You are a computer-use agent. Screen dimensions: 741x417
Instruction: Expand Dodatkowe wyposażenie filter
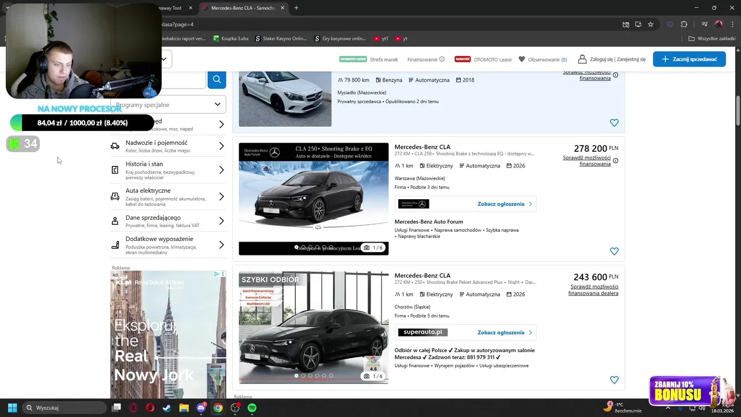(x=168, y=245)
